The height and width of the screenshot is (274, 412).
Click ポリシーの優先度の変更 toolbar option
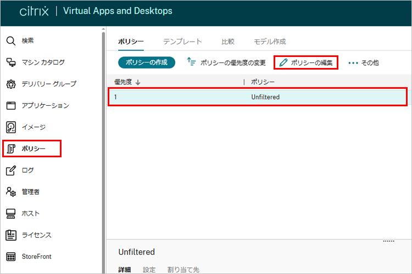(x=226, y=62)
